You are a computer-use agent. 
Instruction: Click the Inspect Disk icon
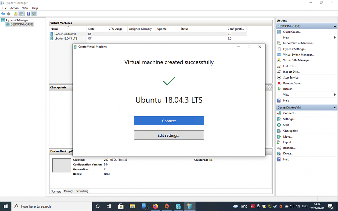point(279,72)
